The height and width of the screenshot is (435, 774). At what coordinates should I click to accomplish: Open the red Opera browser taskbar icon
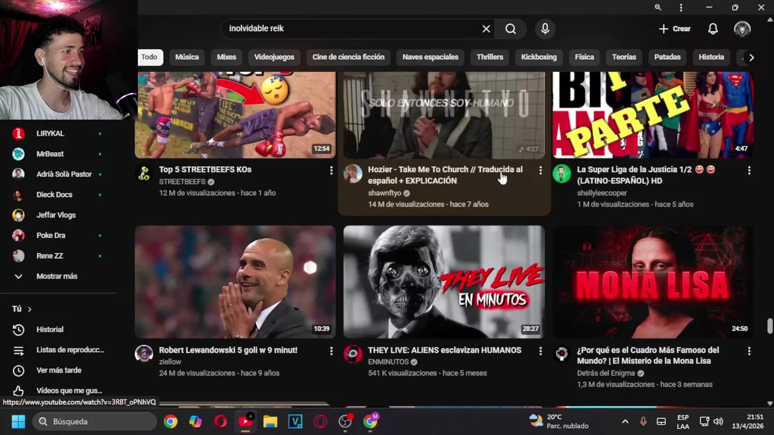point(220,422)
